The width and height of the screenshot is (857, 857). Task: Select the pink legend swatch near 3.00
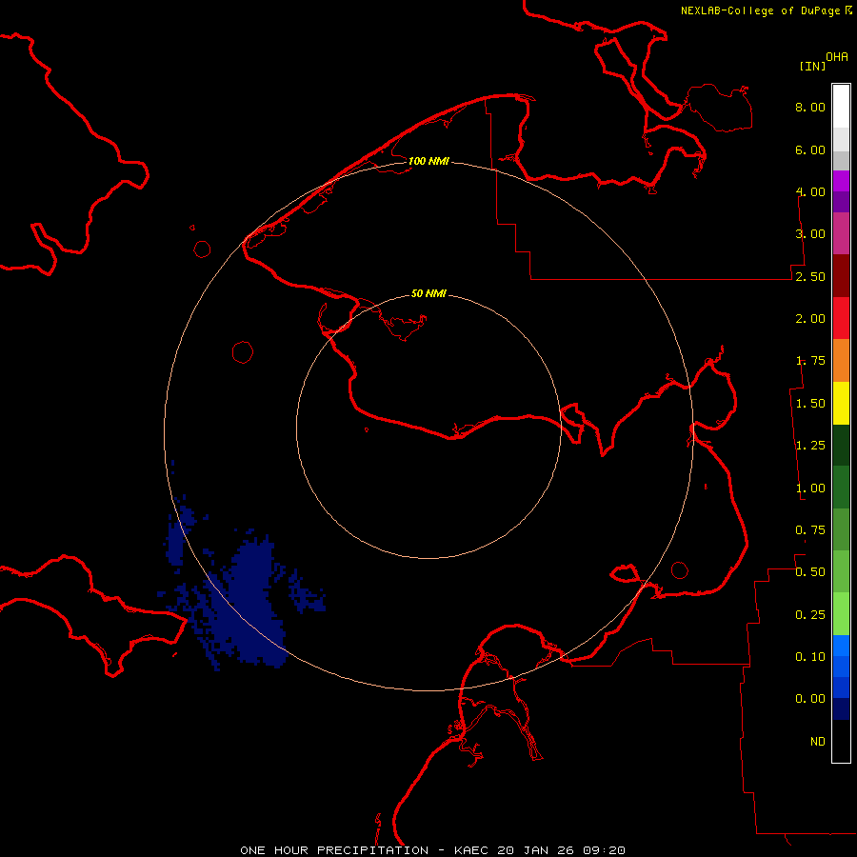pyautogui.click(x=841, y=233)
